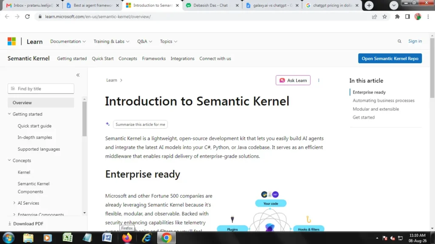
Task: Open the Frameworks nav item
Action: 154,58
